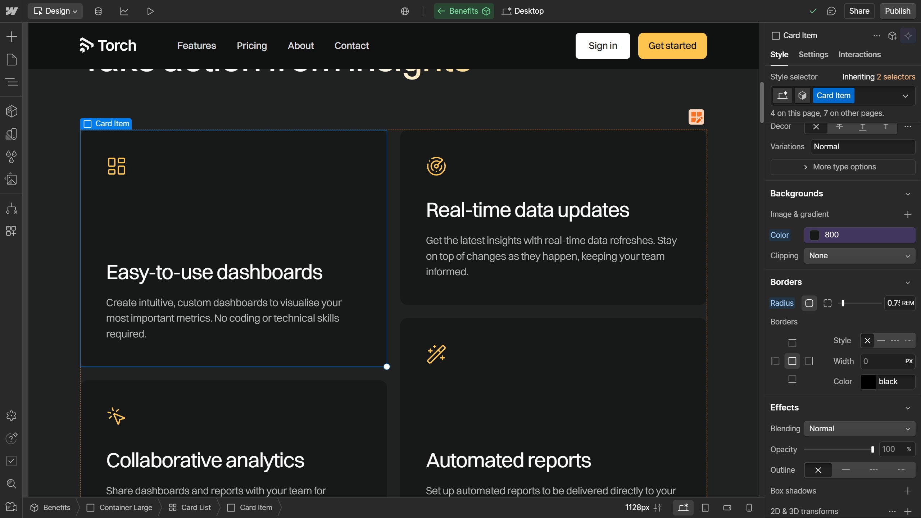Set border style to solid line

pos(881,340)
